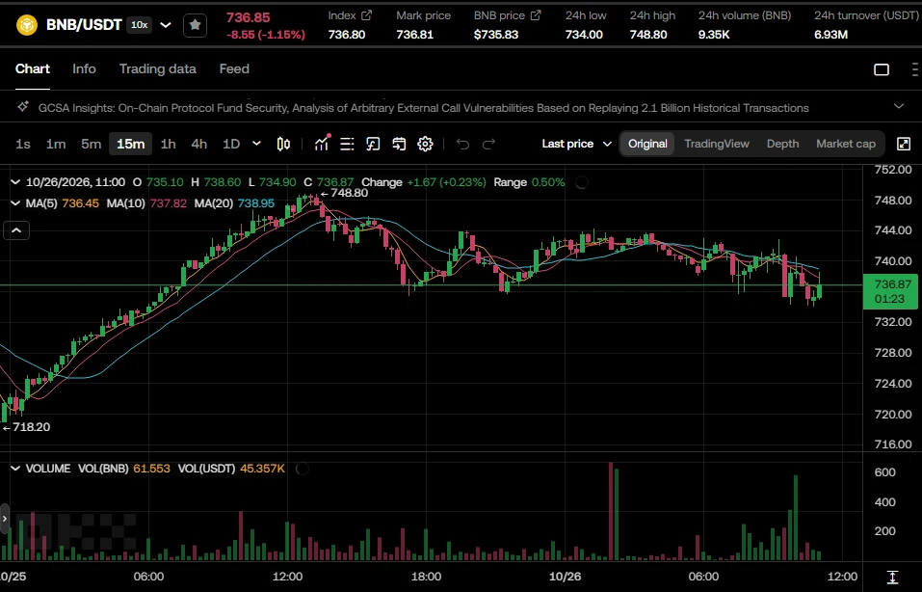
Task: Undo the last chart action
Action: (x=462, y=145)
